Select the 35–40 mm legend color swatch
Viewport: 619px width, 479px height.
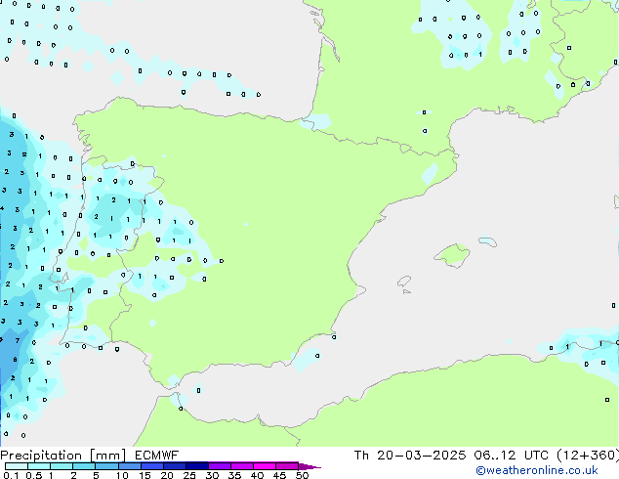[x=241, y=466]
